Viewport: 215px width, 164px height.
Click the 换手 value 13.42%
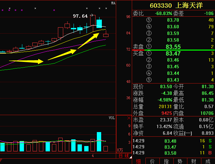[164, 126]
